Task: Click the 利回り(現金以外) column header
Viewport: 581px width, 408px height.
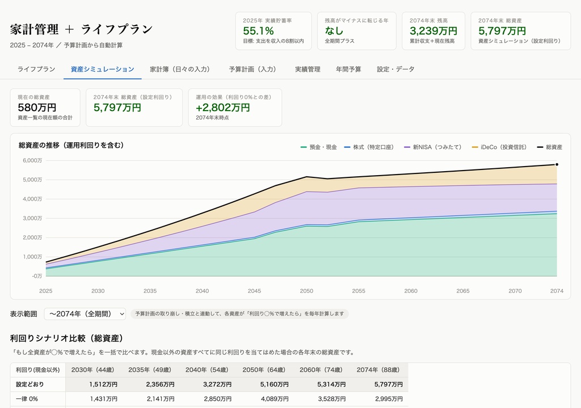Action: pos(38,370)
